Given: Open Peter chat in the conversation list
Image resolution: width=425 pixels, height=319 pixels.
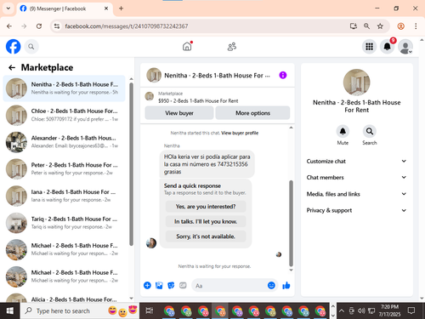Looking at the screenshot, I should pos(65,169).
